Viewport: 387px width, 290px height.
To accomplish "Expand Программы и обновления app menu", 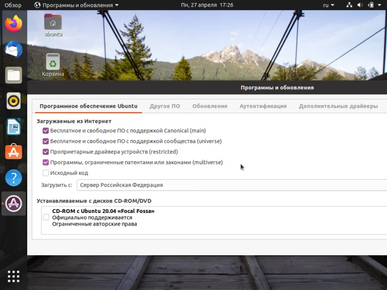I will (x=77, y=5).
